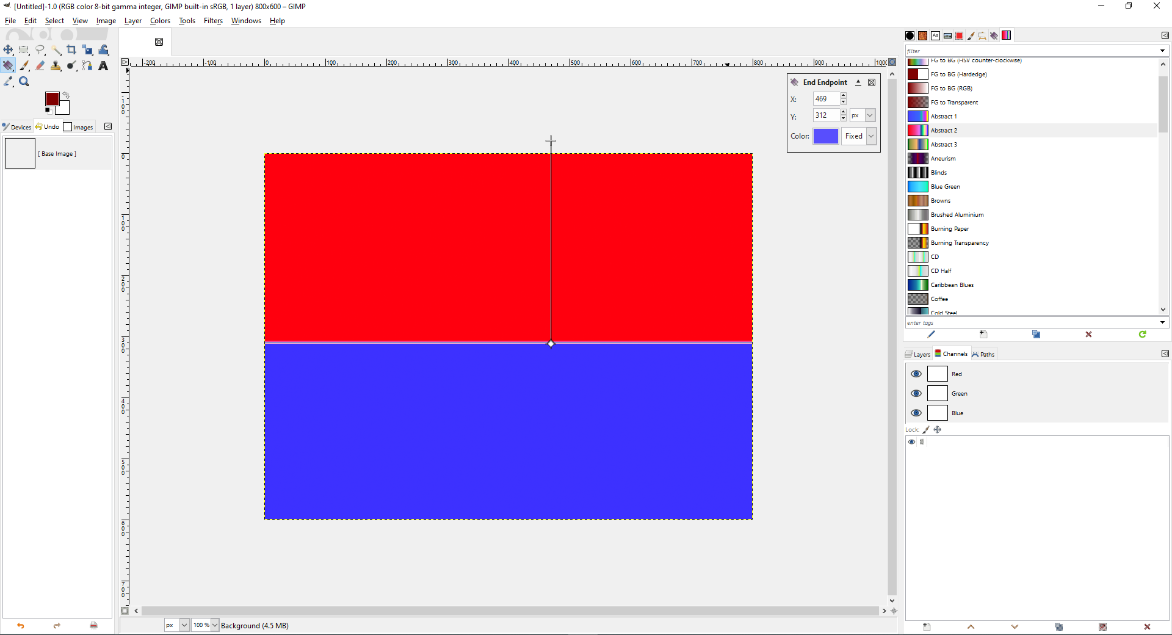Open the Document History dock tab
The width and height of the screenshot is (1172, 635).
tap(947, 35)
